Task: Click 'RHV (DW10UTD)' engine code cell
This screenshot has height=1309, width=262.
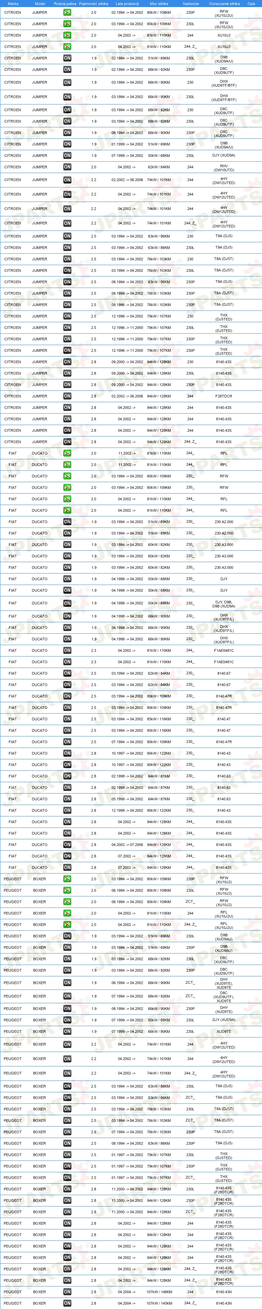Action: [x=224, y=168]
